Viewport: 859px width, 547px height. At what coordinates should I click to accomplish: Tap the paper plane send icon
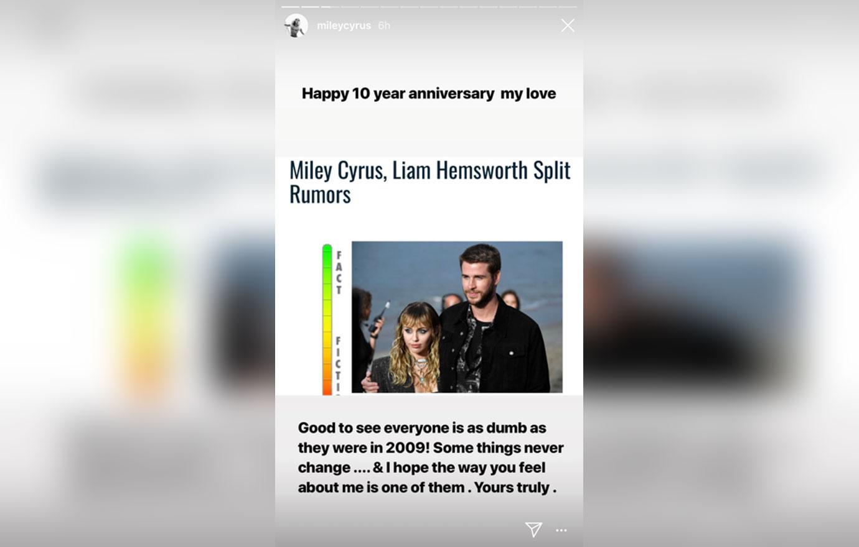(533, 529)
